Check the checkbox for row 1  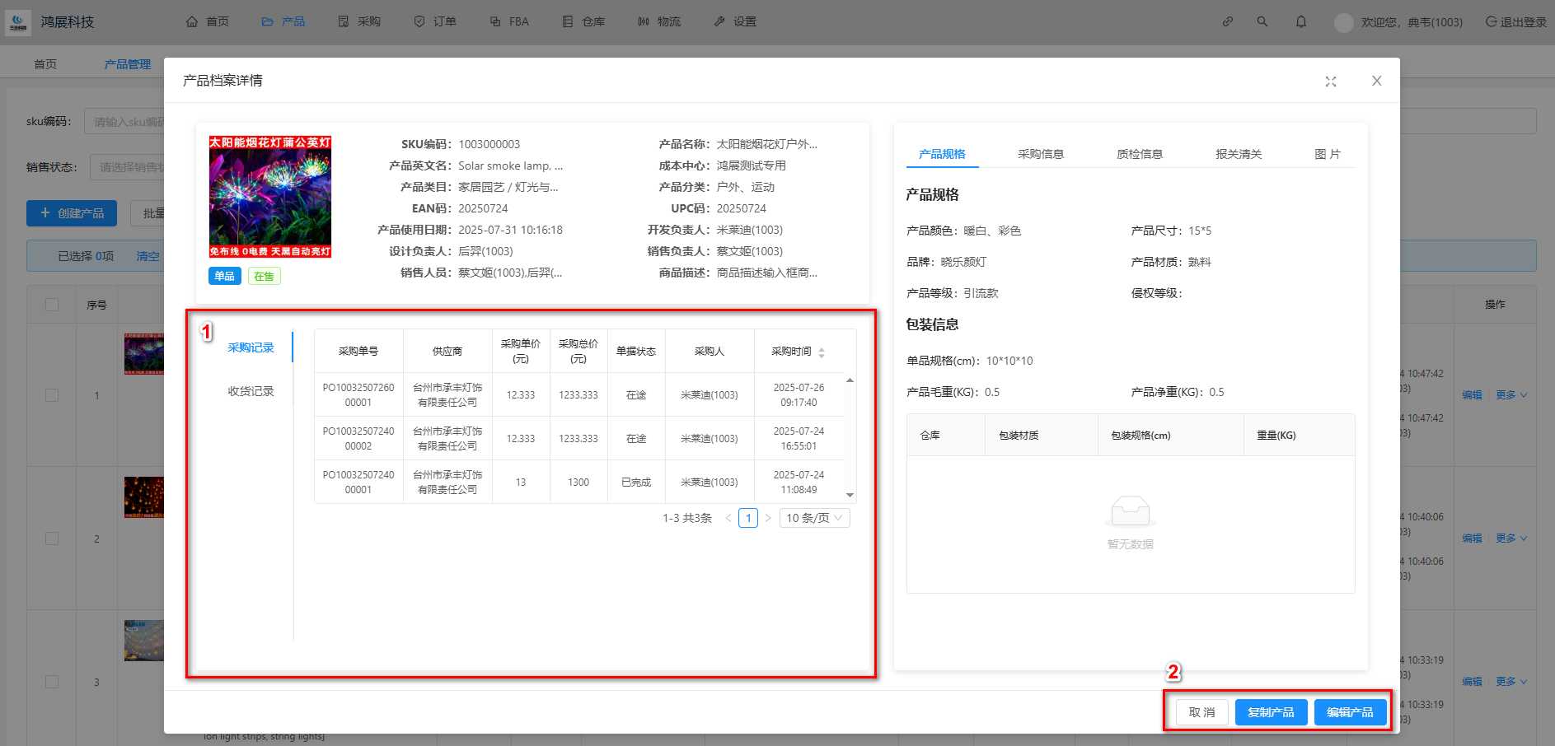coord(52,395)
